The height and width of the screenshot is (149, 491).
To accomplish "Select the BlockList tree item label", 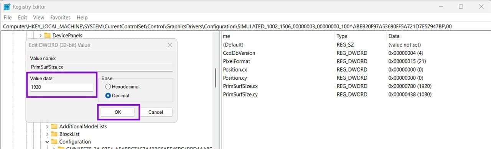I will tap(69, 134).
